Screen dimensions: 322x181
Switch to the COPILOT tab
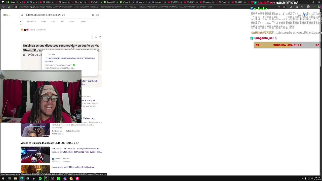72,22
